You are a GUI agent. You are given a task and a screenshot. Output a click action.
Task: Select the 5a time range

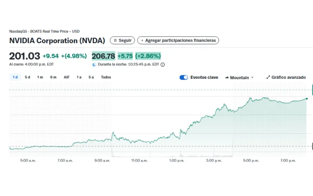tap(91, 77)
